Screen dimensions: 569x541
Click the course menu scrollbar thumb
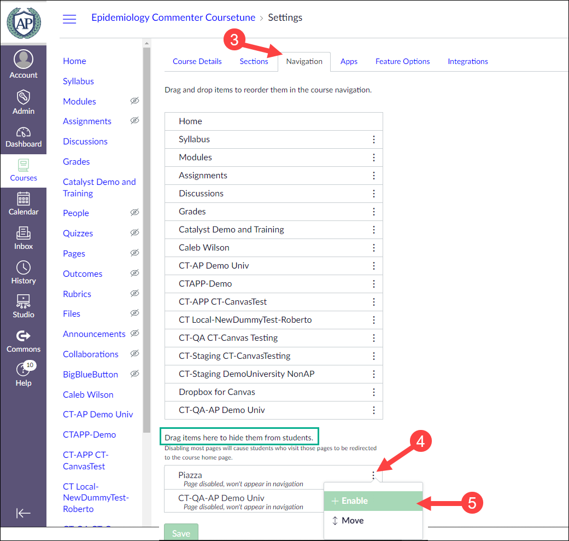click(146, 240)
